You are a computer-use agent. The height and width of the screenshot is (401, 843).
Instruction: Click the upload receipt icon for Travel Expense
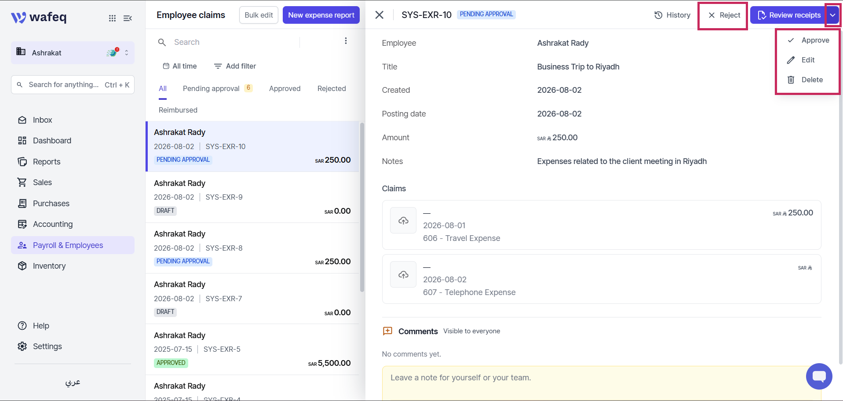(x=403, y=220)
